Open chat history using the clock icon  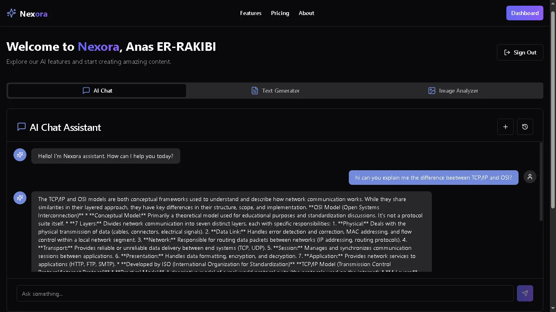(x=525, y=127)
